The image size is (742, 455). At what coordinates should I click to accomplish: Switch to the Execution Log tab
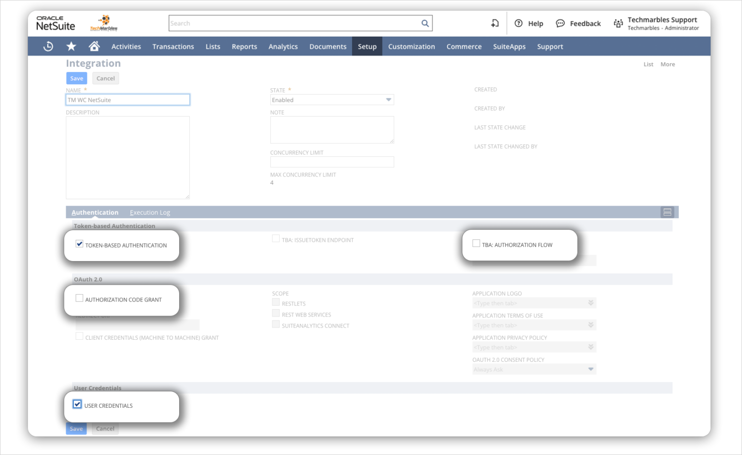click(x=150, y=212)
